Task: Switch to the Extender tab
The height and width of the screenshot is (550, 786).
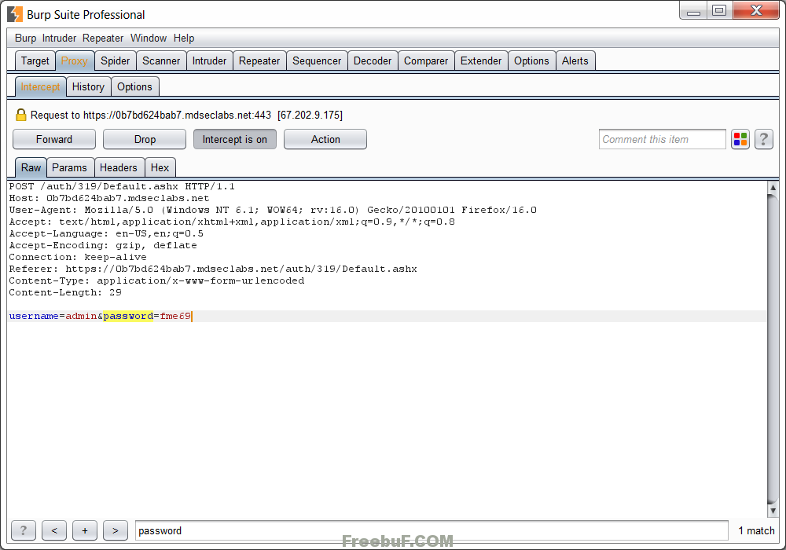Action: tap(481, 60)
